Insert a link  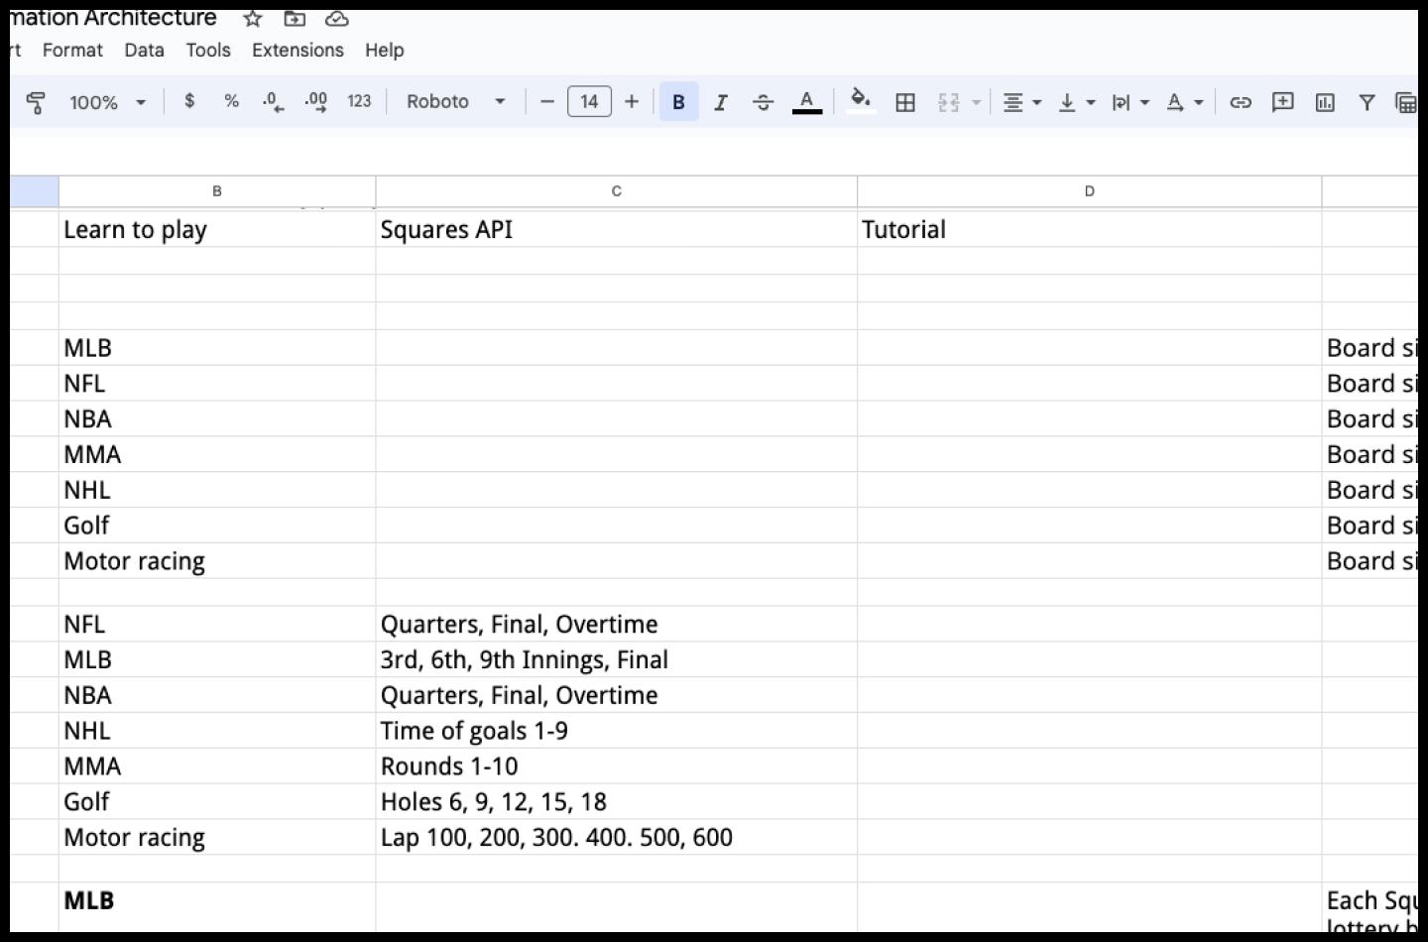pyautogui.click(x=1241, y=102)
